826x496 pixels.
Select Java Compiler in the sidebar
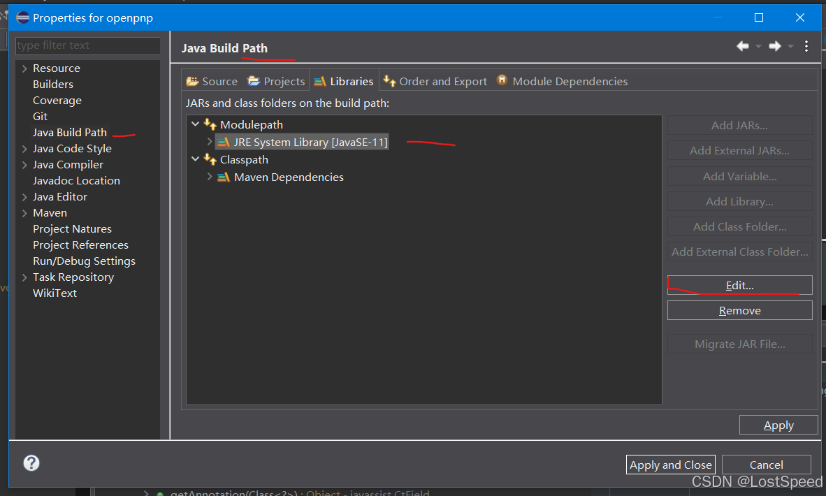[67, 164]
